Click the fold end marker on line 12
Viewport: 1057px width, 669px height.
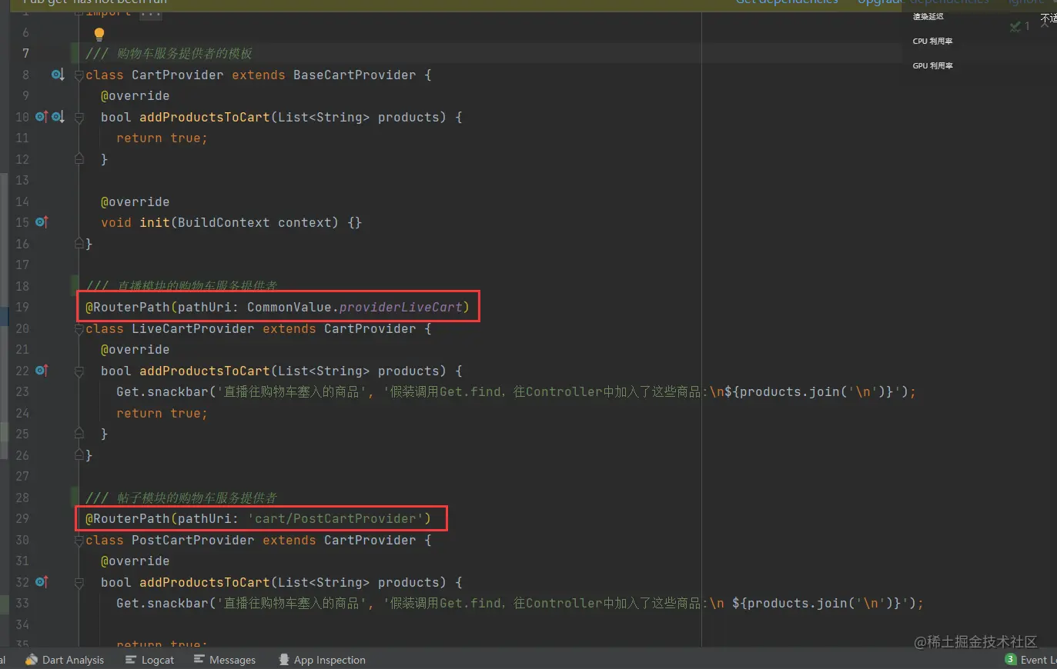pyautogui.click(x=79, y=159)
